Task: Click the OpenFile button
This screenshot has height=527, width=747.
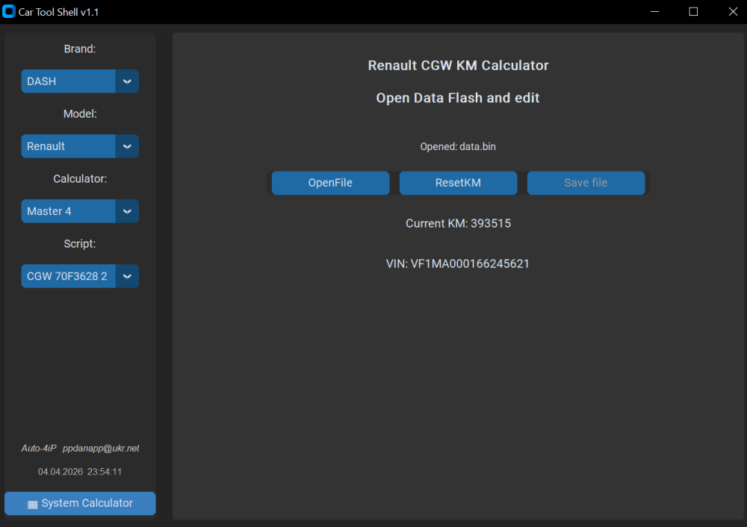Action: pyautogui.click(x=330, y=183)
